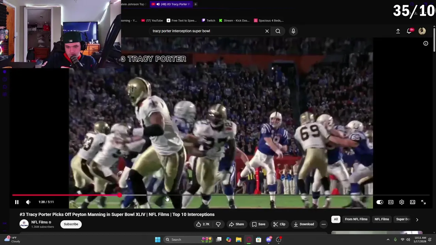This screenshot has height=245, width=436.
Task: Download the video
Action: coord(304,224)
